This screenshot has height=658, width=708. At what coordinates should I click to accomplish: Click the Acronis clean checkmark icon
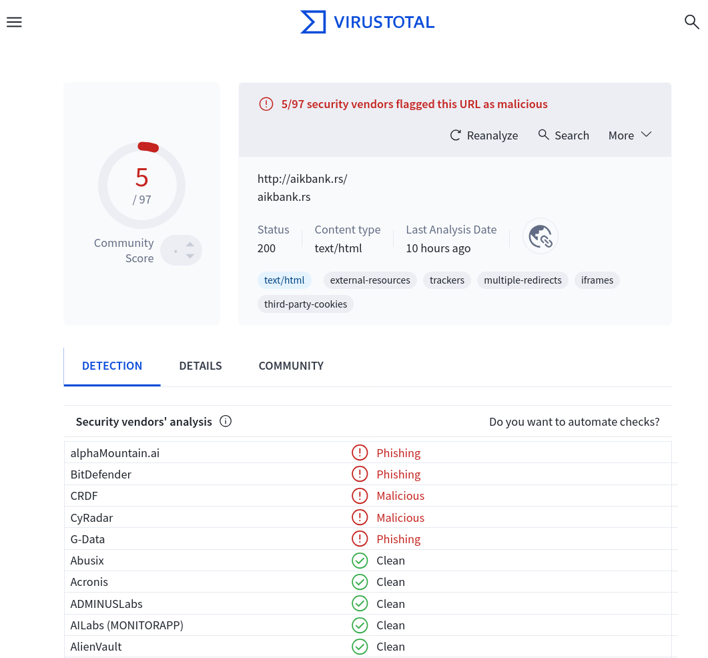360,582
